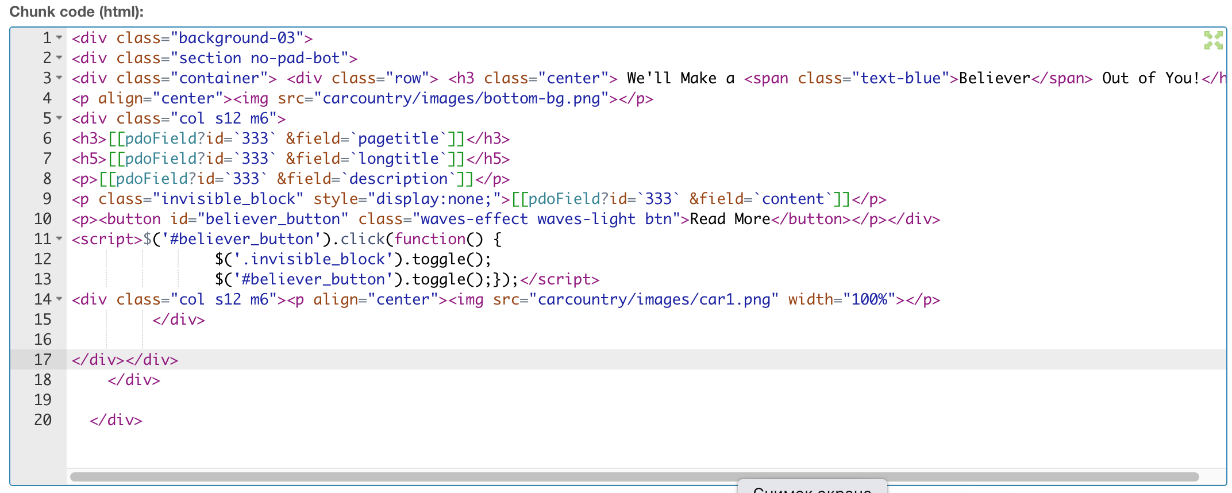Click the pagetitle pdoField tag on line 6

(x=287, y=138)
